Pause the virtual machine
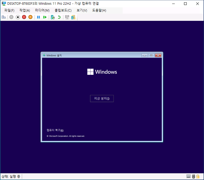204x180 pixels. (38, 17)
